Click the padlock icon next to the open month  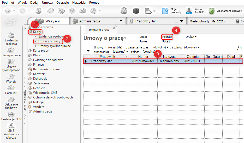click(237, 21)
